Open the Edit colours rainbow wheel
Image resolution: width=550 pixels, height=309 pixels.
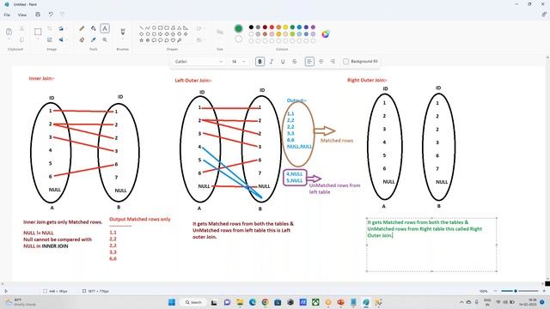click(326, 34)
